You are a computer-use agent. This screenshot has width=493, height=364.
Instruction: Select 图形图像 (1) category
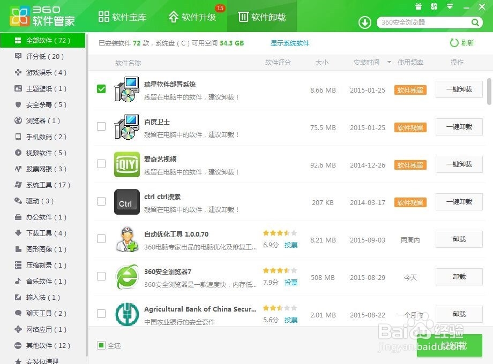click(x=42, y=249)
